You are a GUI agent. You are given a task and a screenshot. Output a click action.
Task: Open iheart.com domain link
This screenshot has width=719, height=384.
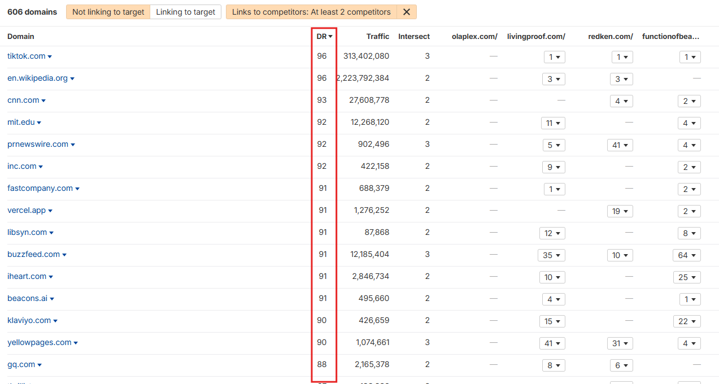click(27, 276)
